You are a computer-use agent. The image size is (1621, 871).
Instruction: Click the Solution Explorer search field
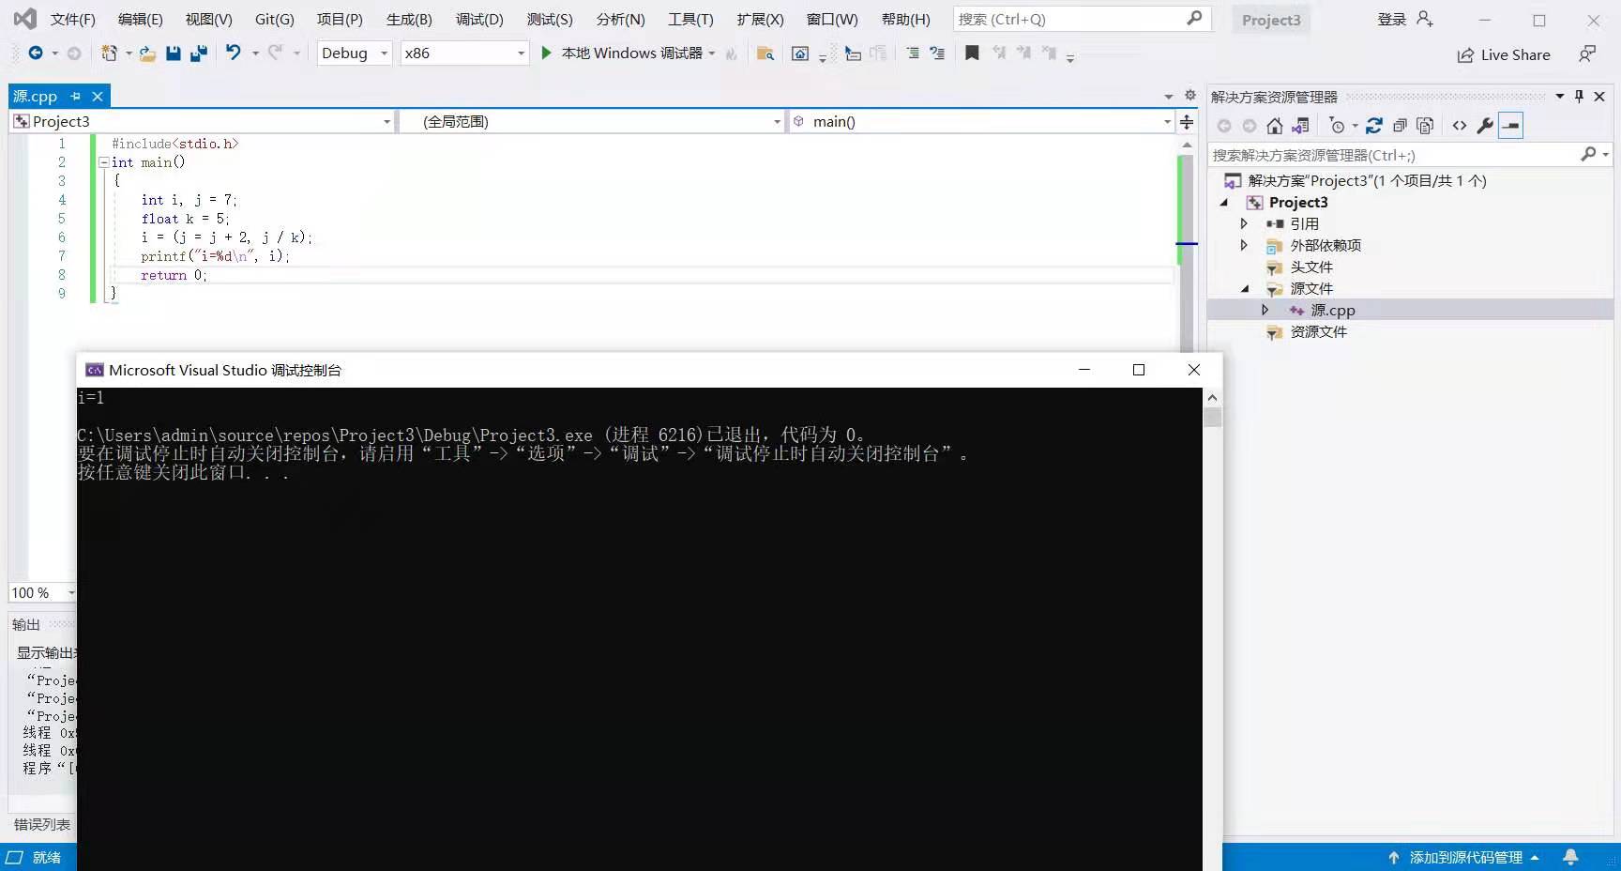tap(1409, 155)
